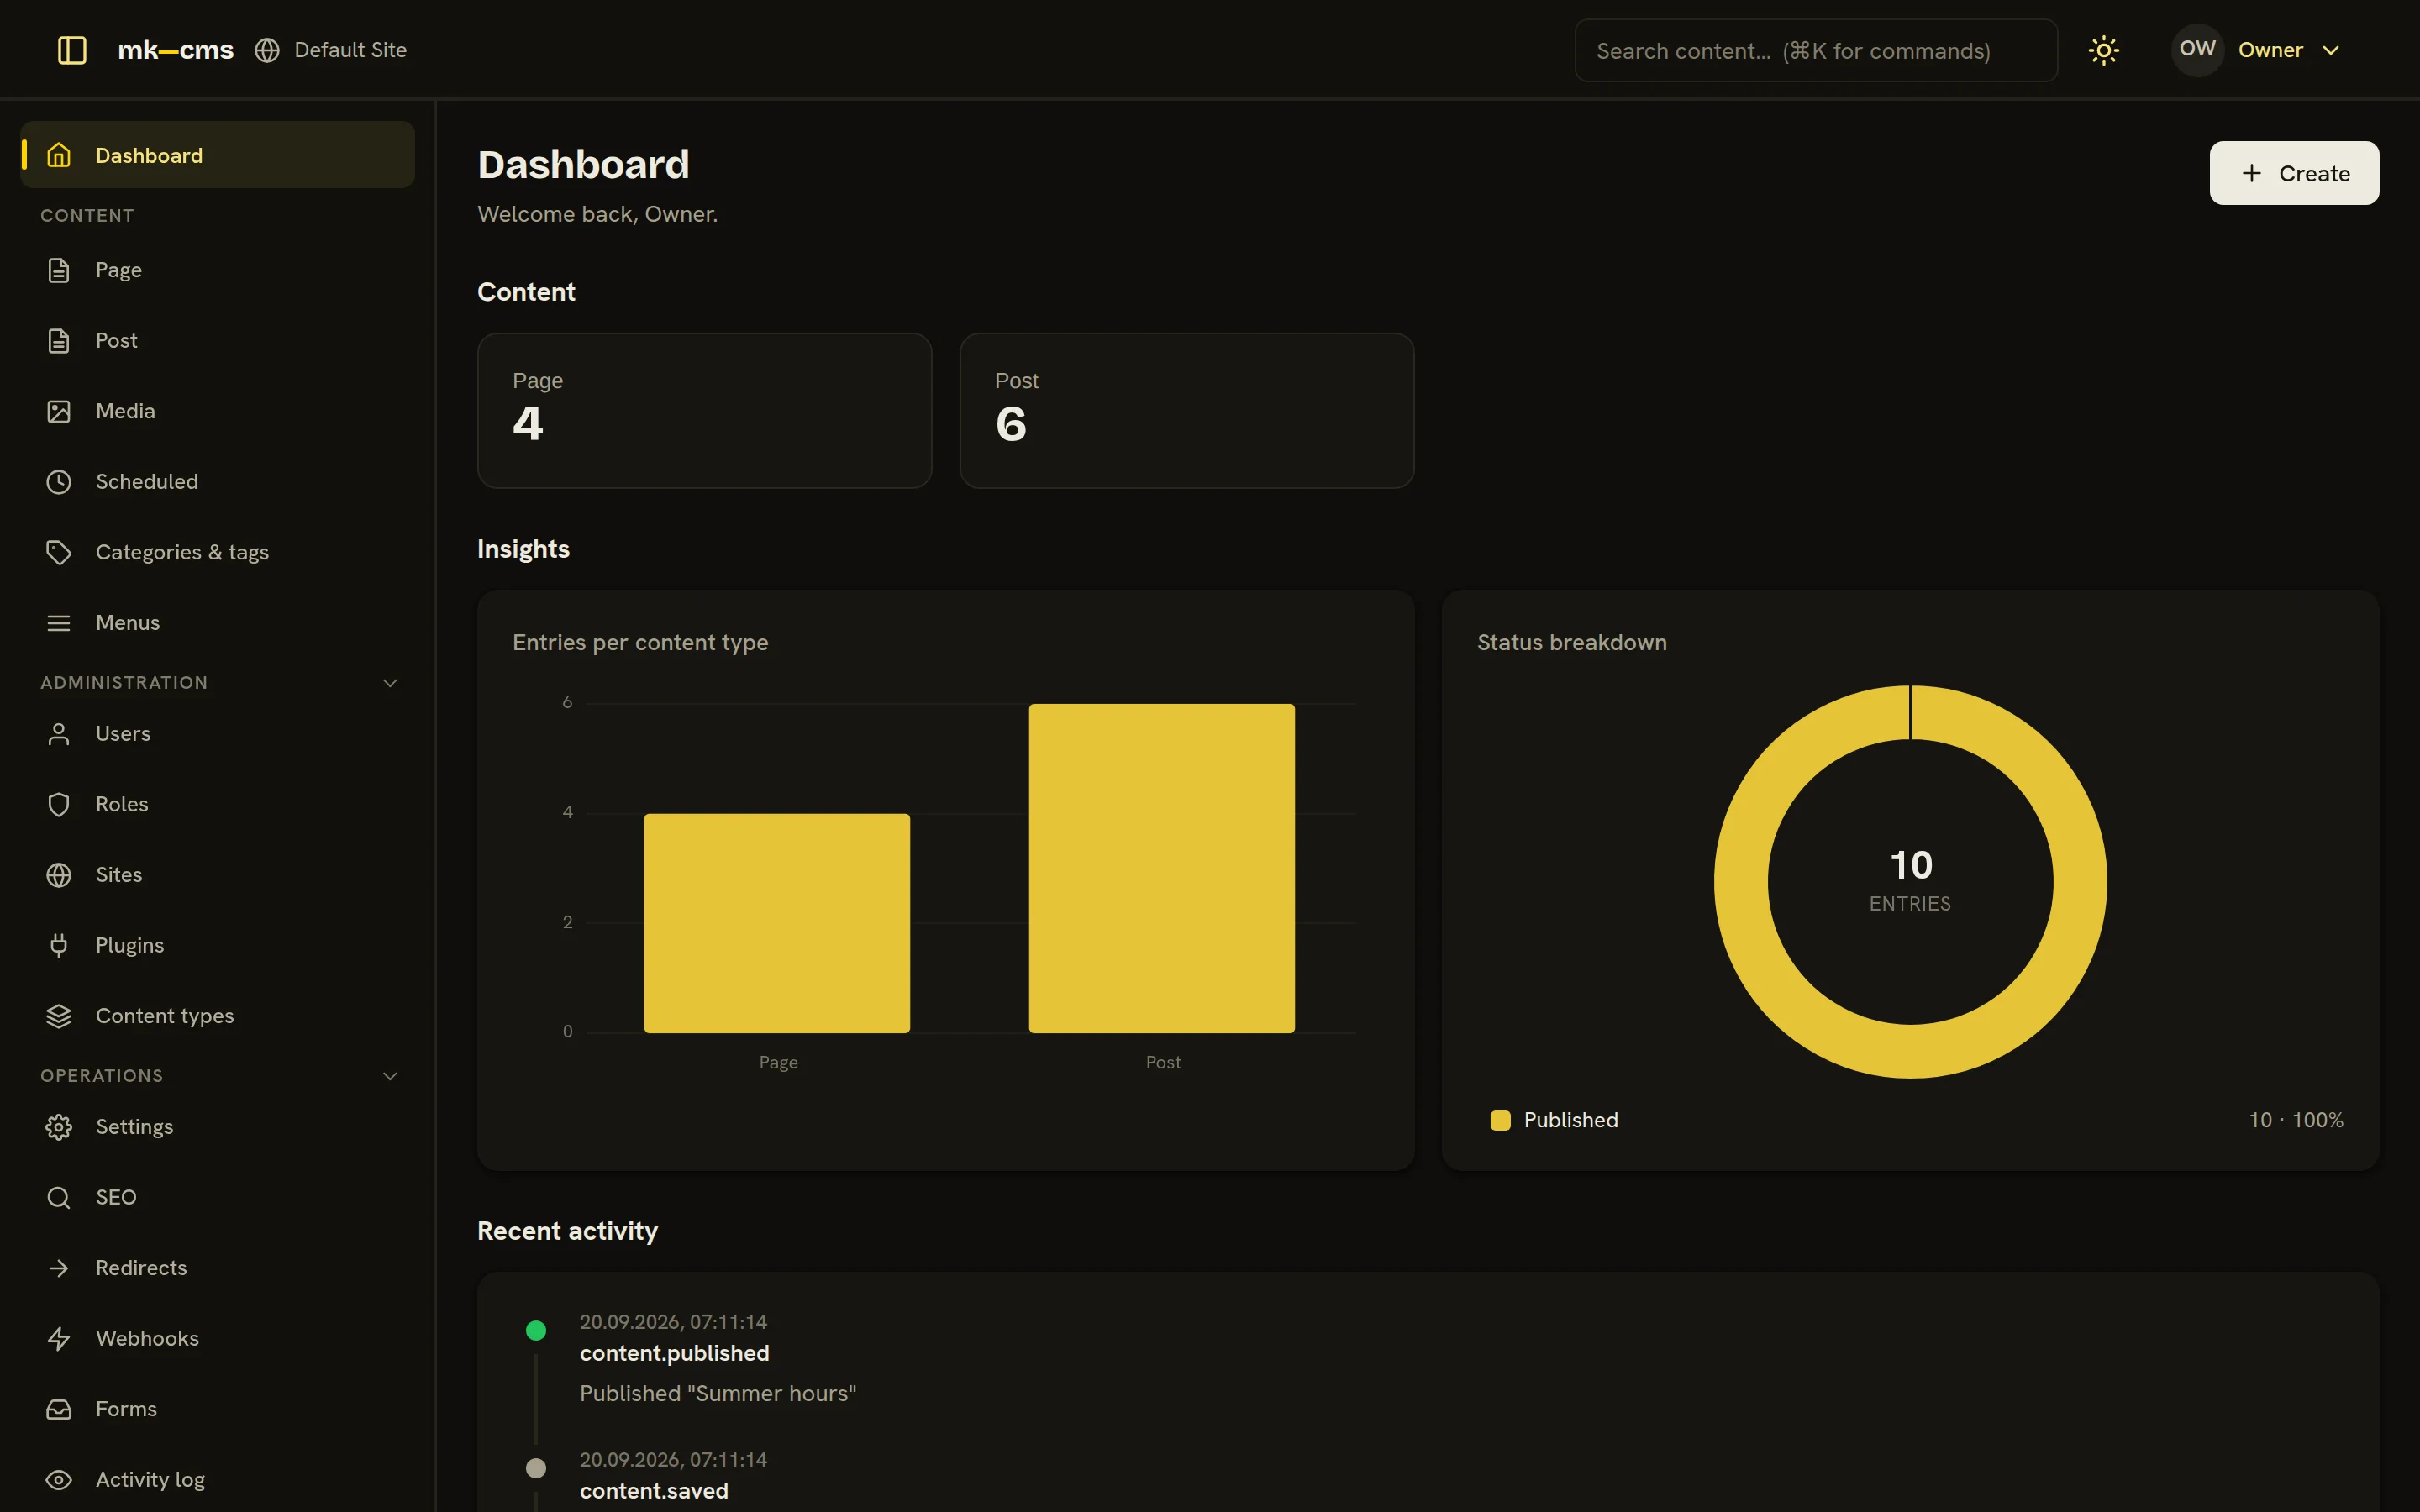
Task: Click the globe icon beside Default Site
Action: [x=267, y=50]
